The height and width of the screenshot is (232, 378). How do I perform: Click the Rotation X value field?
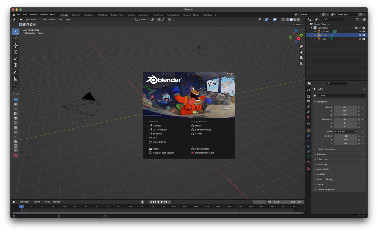[x=345, y=119]
